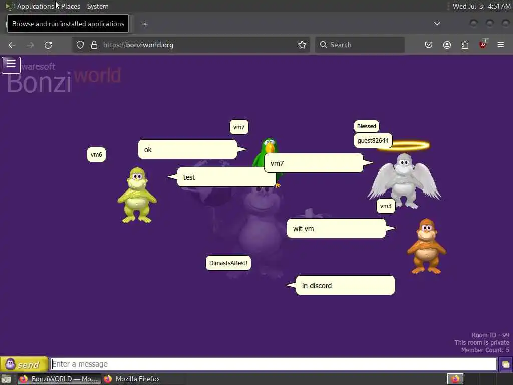Open Firefox account icon
Image resolution: width=513 pixels, height=385 pixels.
(x=447, y=45)
